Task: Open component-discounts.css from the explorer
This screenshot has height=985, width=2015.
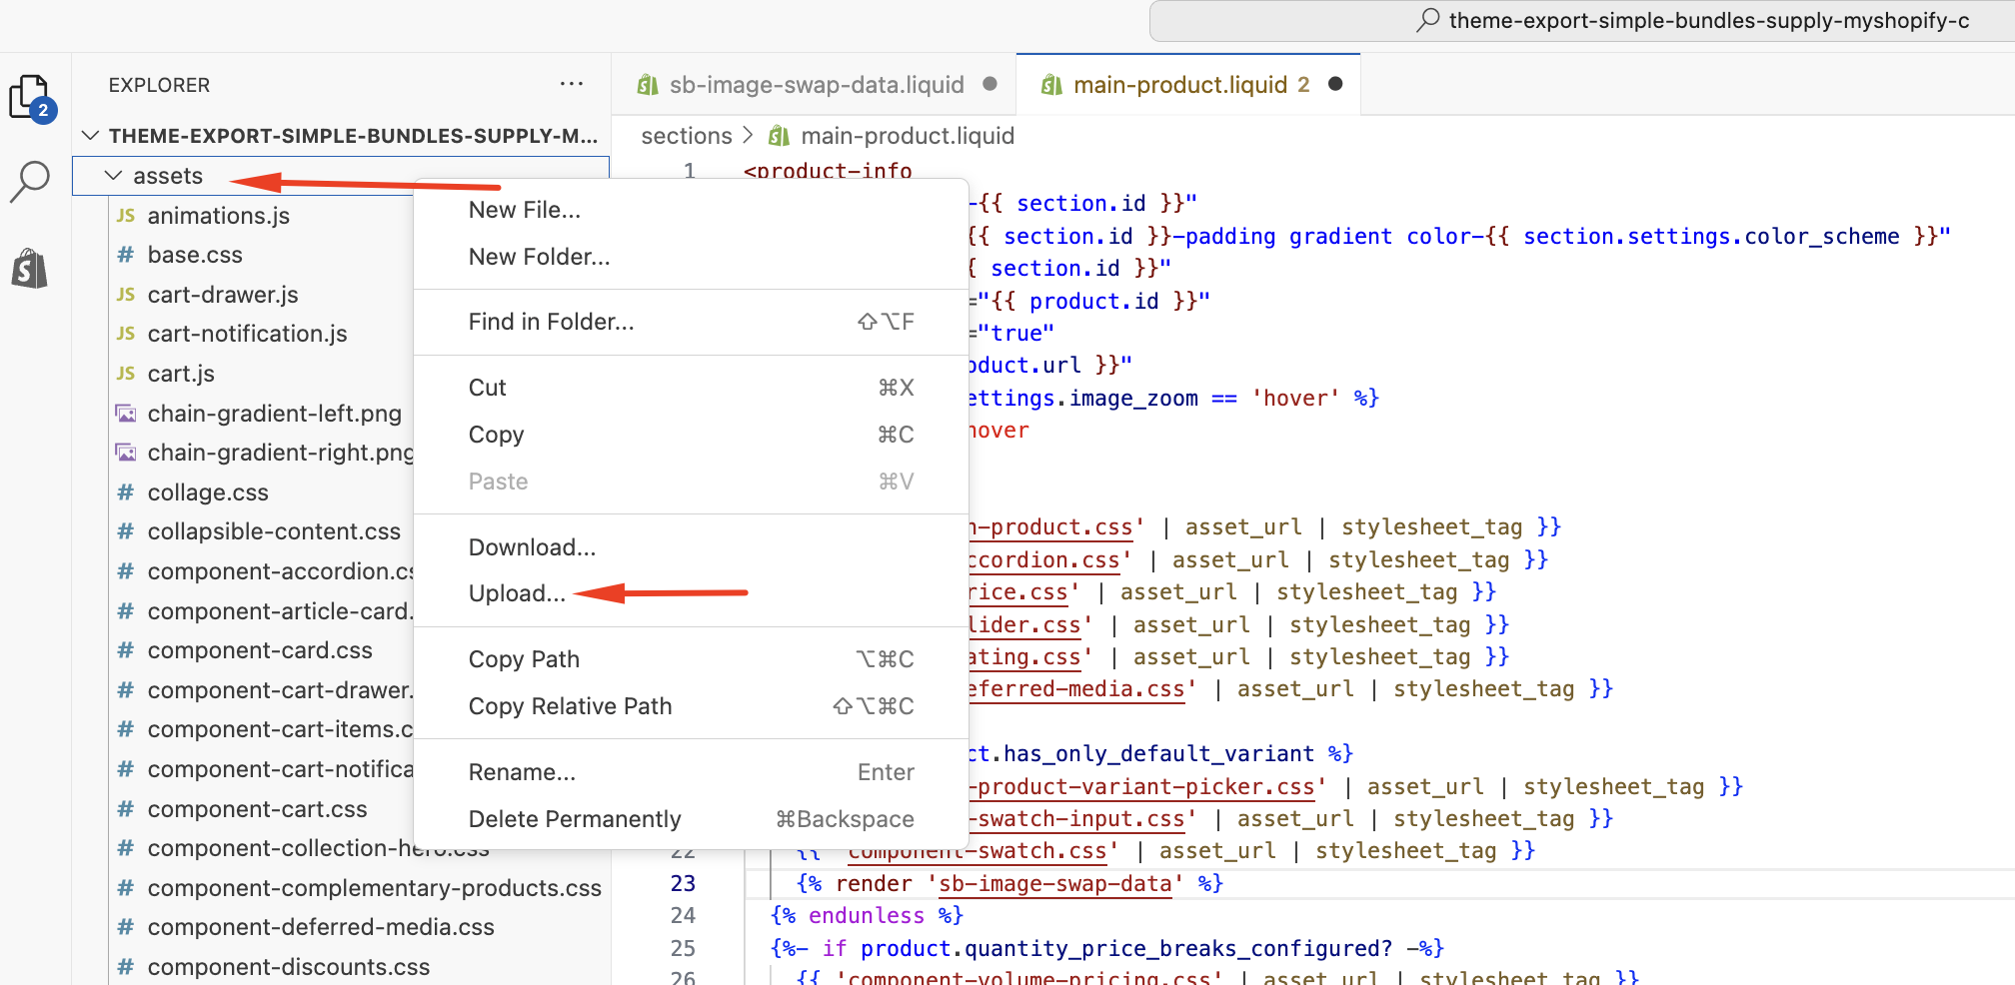Action: [x=288, y=967]
